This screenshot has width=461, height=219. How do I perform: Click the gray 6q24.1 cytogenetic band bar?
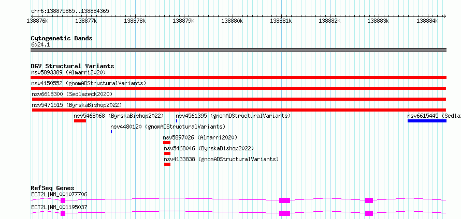point(238,50)
